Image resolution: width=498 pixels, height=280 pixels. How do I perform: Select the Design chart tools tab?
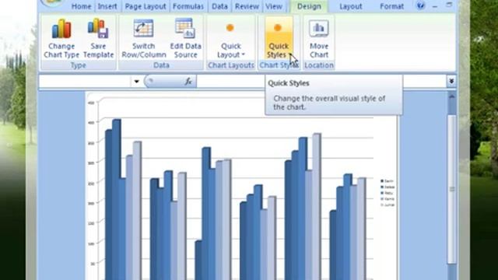[x=309, y=6]
